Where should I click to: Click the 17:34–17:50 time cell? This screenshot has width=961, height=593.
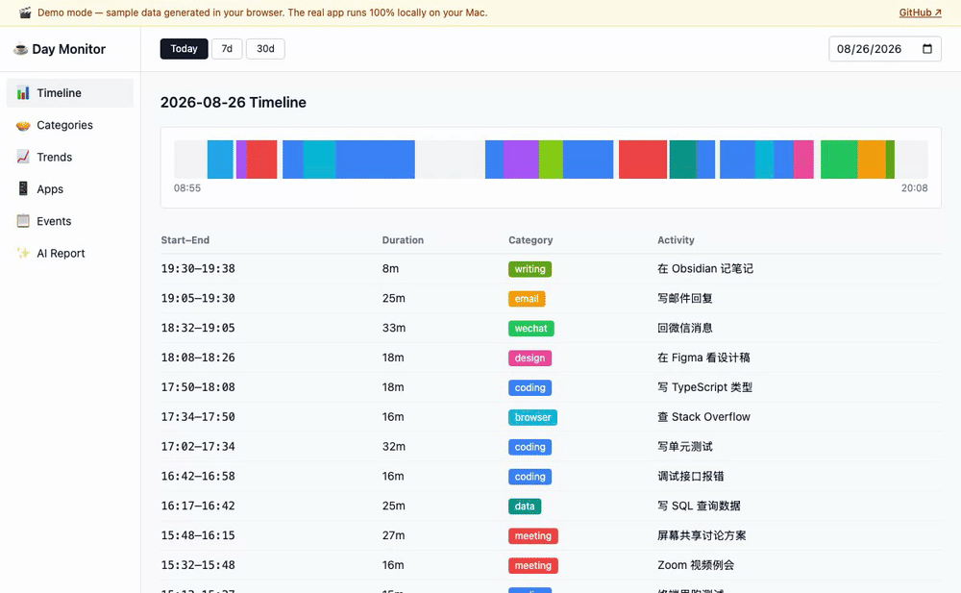(198, 417)
